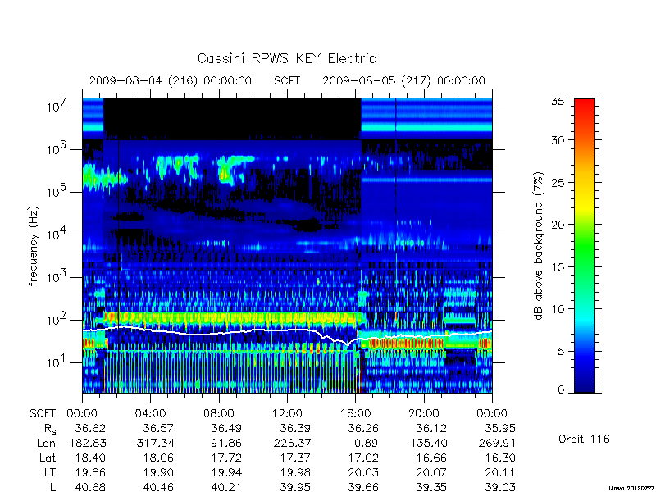
Task: Select latitude value 16.30
Action: tap(500, 458)
